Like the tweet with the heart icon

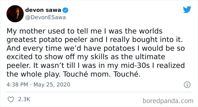[x=11, y=99]
